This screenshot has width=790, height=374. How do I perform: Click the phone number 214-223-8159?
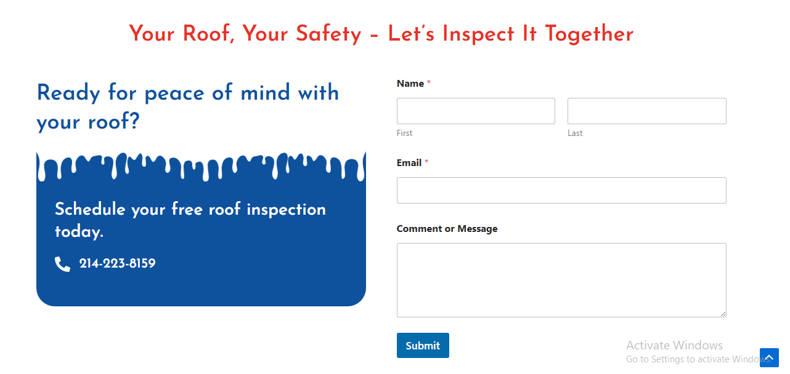[x=117, y=264]
